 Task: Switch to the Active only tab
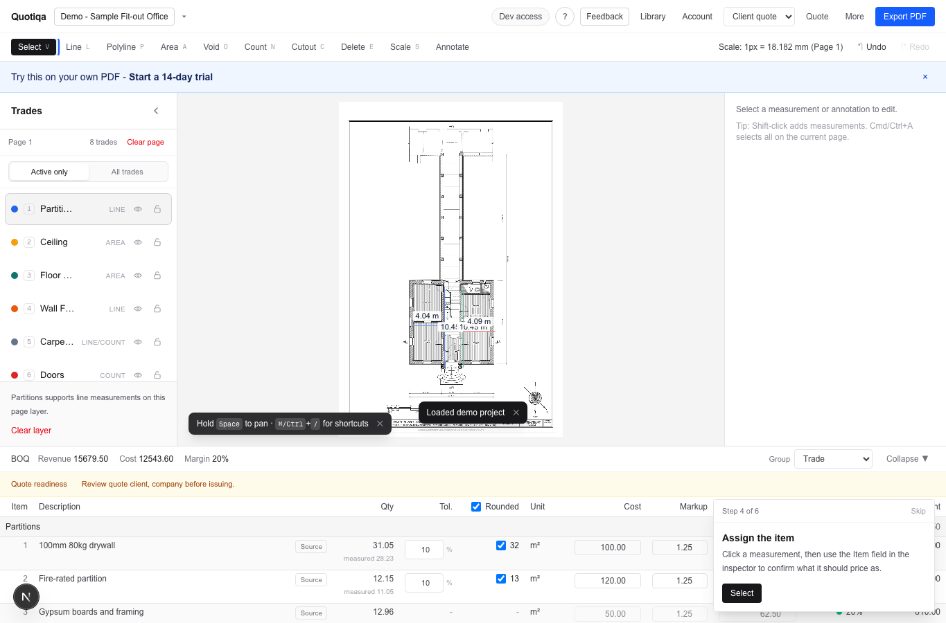pyautogui.click(x=49, y=172)
